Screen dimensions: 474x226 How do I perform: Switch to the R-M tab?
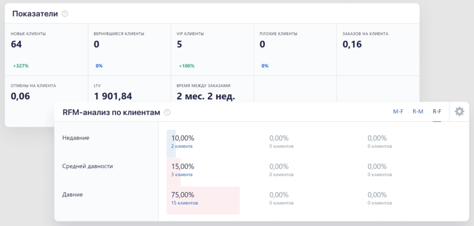coord(418,112)
